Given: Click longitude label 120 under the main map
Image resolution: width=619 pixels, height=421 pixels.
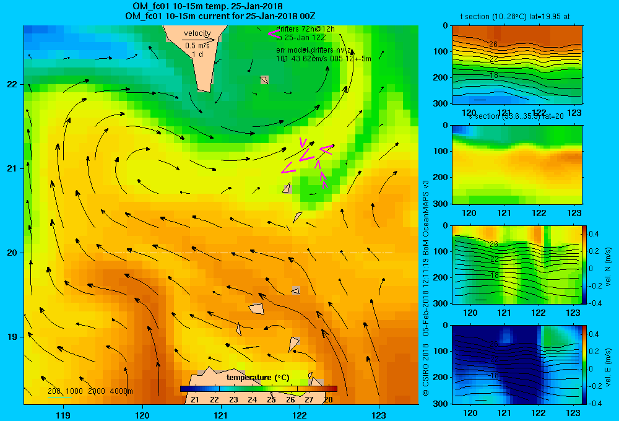Looking at the screenshot, I should 142,415.
